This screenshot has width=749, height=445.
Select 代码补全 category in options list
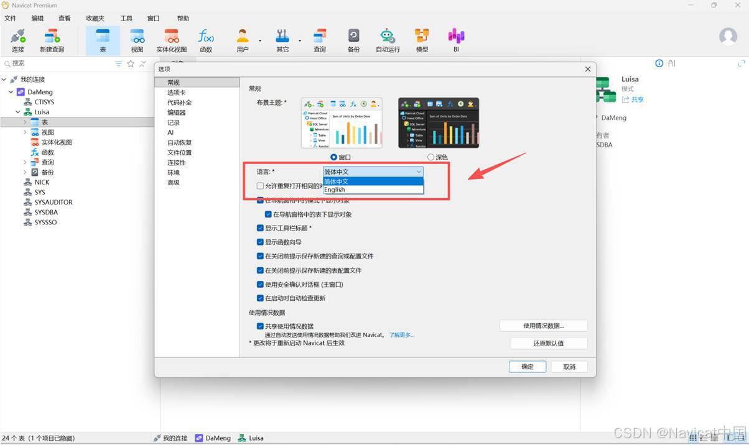pyautogui.click(x=180, y=103)
